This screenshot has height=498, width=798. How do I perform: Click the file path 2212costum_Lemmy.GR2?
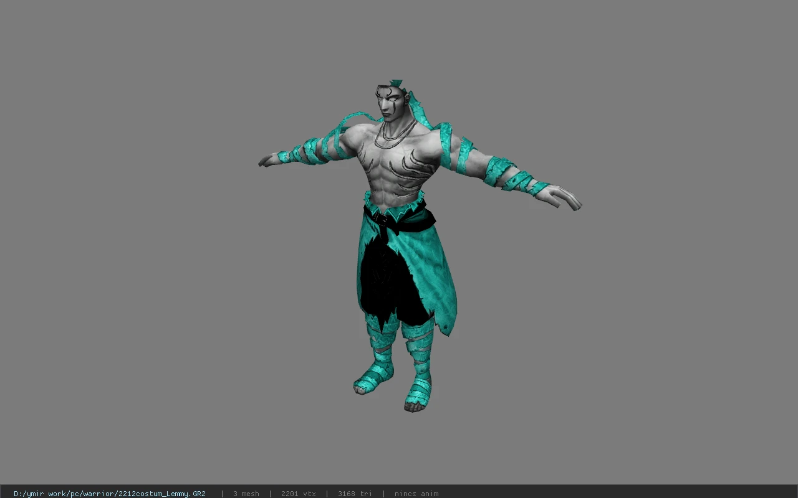pos(110,494)
